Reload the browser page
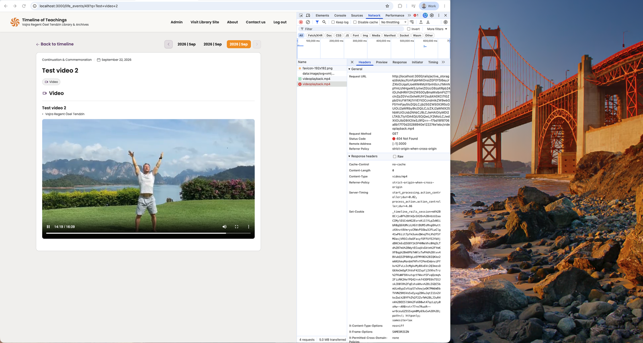The image size is (643, 343). [x=24, y=6]
